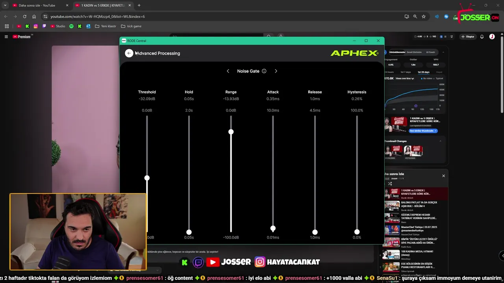Click the APHEX logo in RODE Central
The image size is (504, 283).
[354, 53]
